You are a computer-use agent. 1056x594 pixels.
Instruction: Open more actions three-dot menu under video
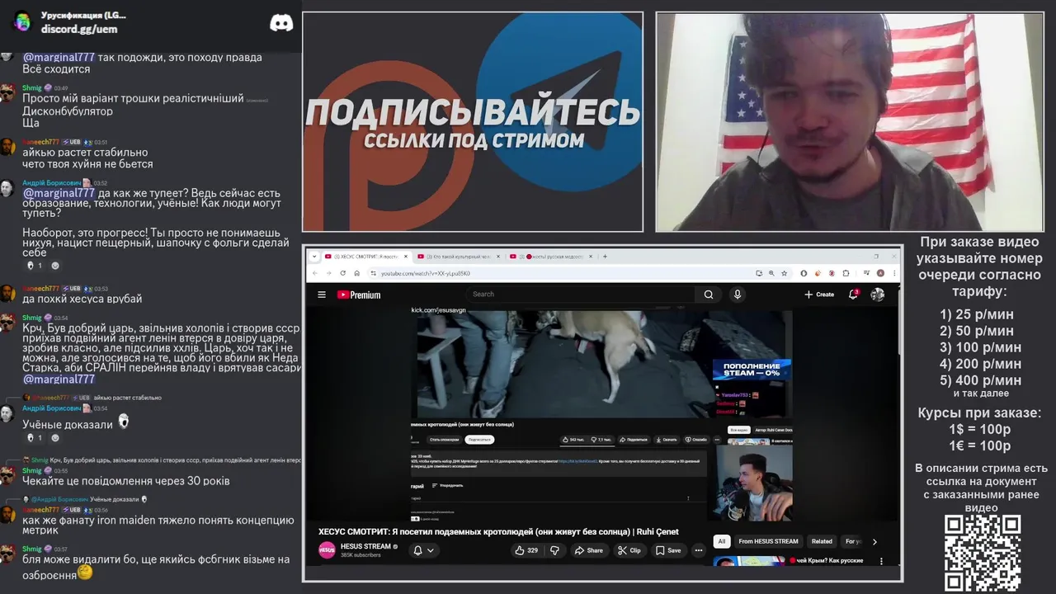[x=699, y=550]
